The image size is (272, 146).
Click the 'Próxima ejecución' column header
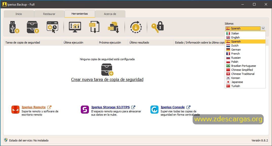tap(113, 43)
